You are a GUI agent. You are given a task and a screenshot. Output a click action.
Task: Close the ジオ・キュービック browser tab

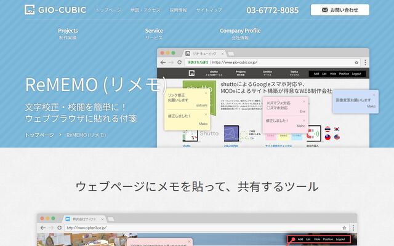222,54
